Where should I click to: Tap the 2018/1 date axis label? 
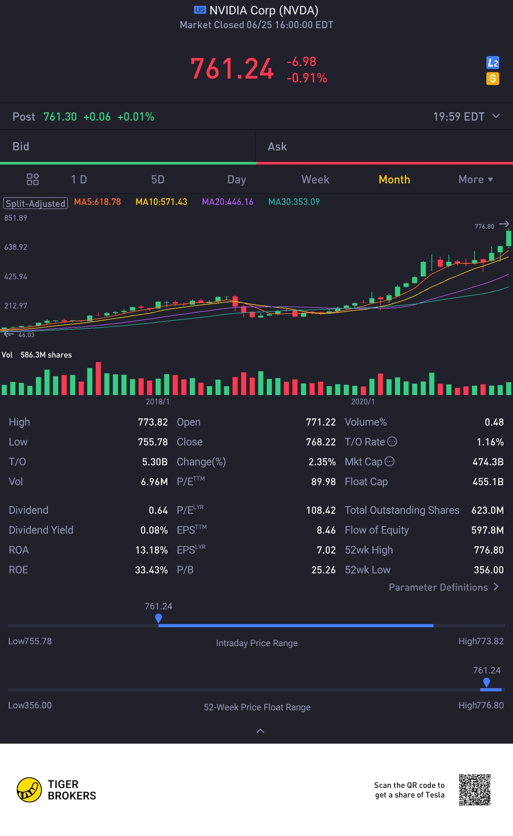pos(158,402)
